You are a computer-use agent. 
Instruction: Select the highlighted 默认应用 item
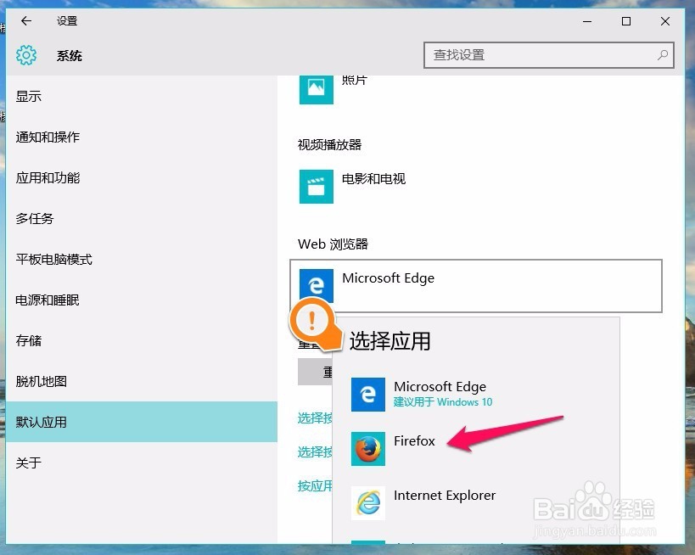point(142,422)
